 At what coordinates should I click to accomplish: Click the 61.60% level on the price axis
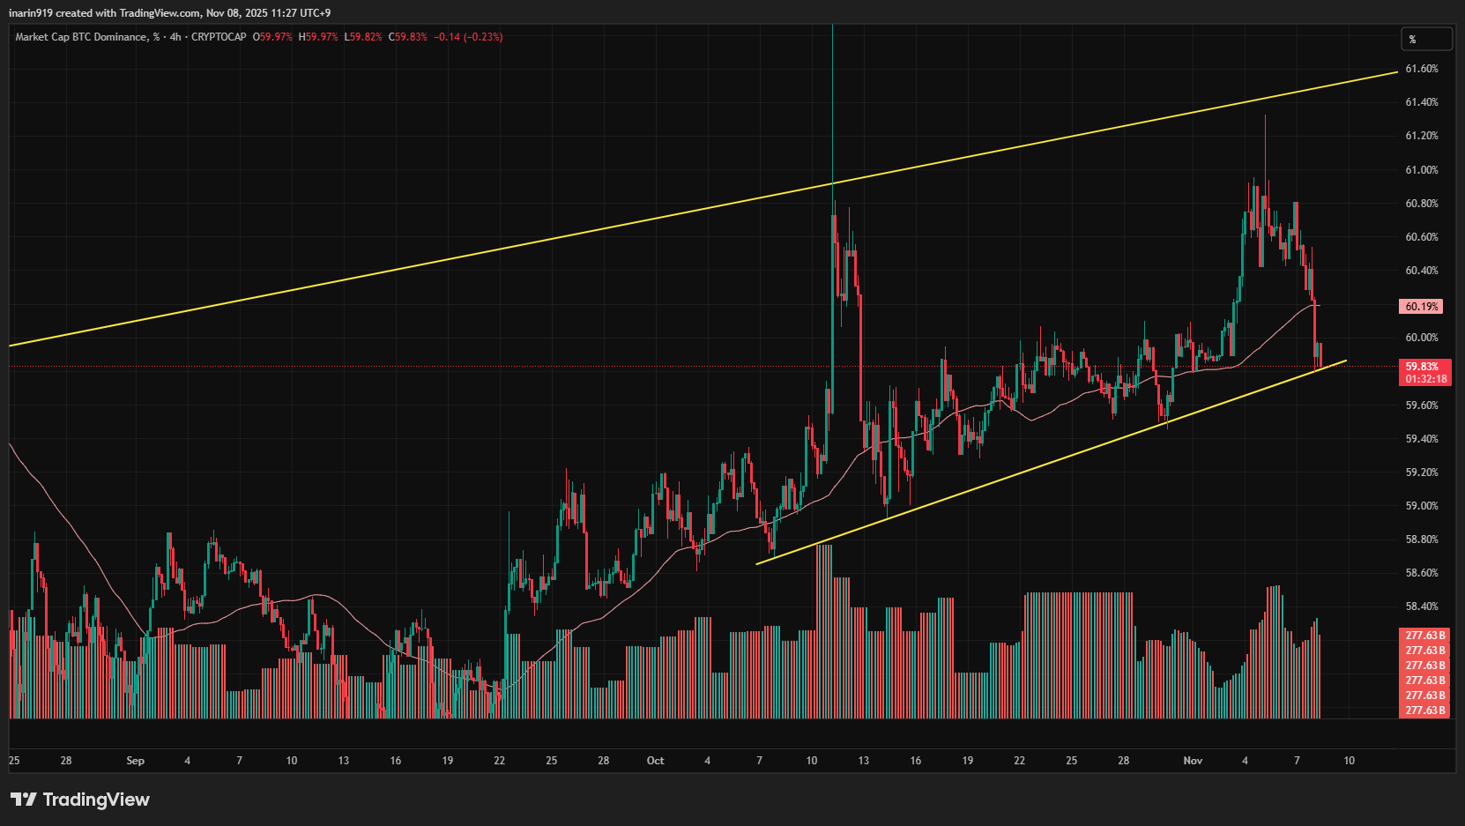[x=1421, y=69]
